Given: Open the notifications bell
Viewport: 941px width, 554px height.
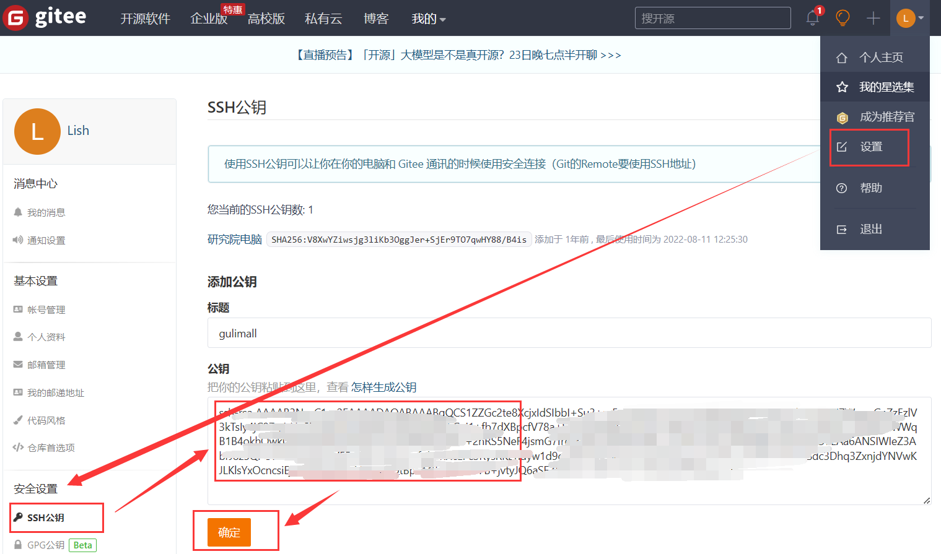Looking at the screenshot, I should click(813, 18).
